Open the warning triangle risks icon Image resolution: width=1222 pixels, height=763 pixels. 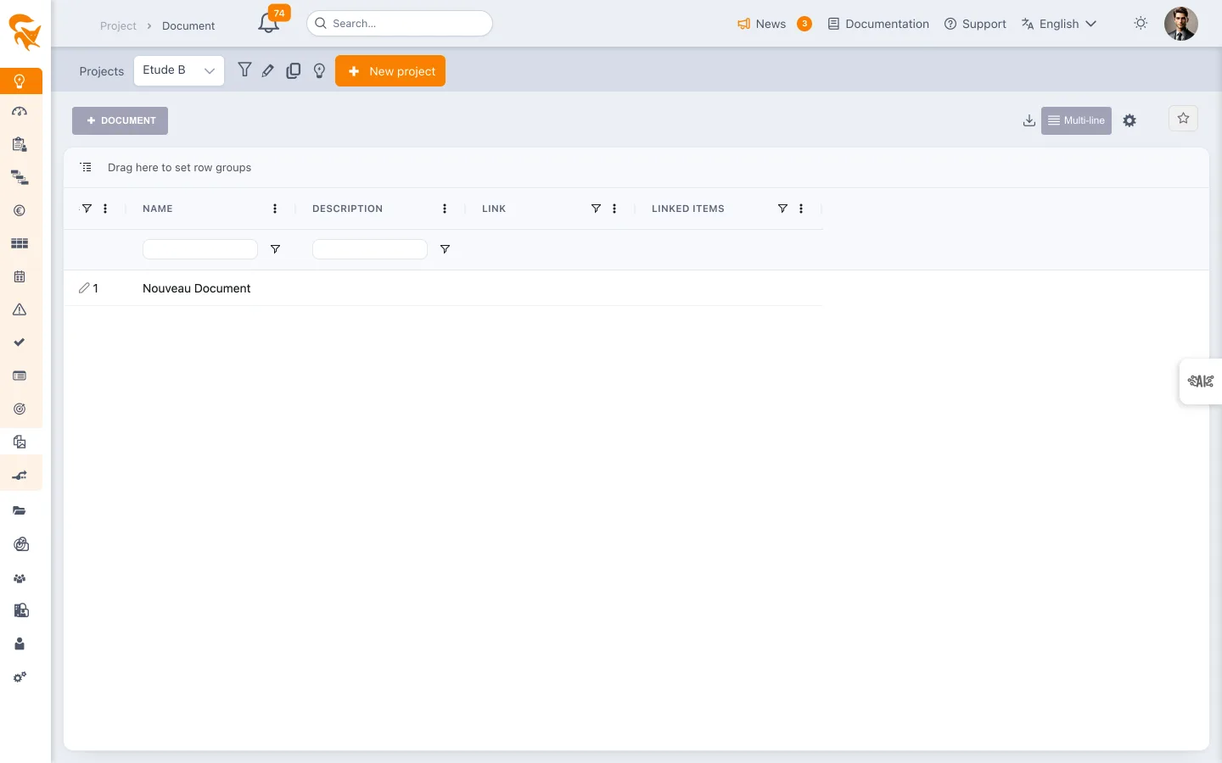pyautogui.click(x=20, y=309)
